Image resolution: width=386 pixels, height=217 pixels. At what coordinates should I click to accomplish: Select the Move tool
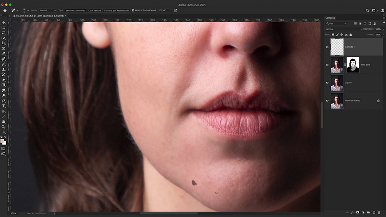(3, 22)
